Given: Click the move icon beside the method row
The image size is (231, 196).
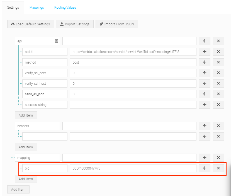Looking at the screenshot, I should click(205, 62).
